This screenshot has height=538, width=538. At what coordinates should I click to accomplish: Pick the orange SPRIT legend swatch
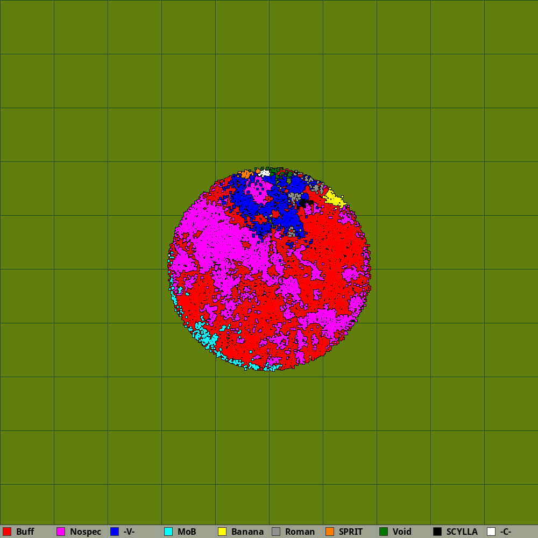pos(330,532)
